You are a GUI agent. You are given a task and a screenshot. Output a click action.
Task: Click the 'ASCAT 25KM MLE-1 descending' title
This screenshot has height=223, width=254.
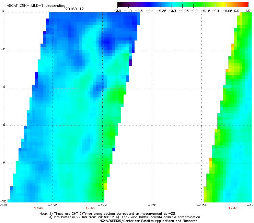click(36, 6)
